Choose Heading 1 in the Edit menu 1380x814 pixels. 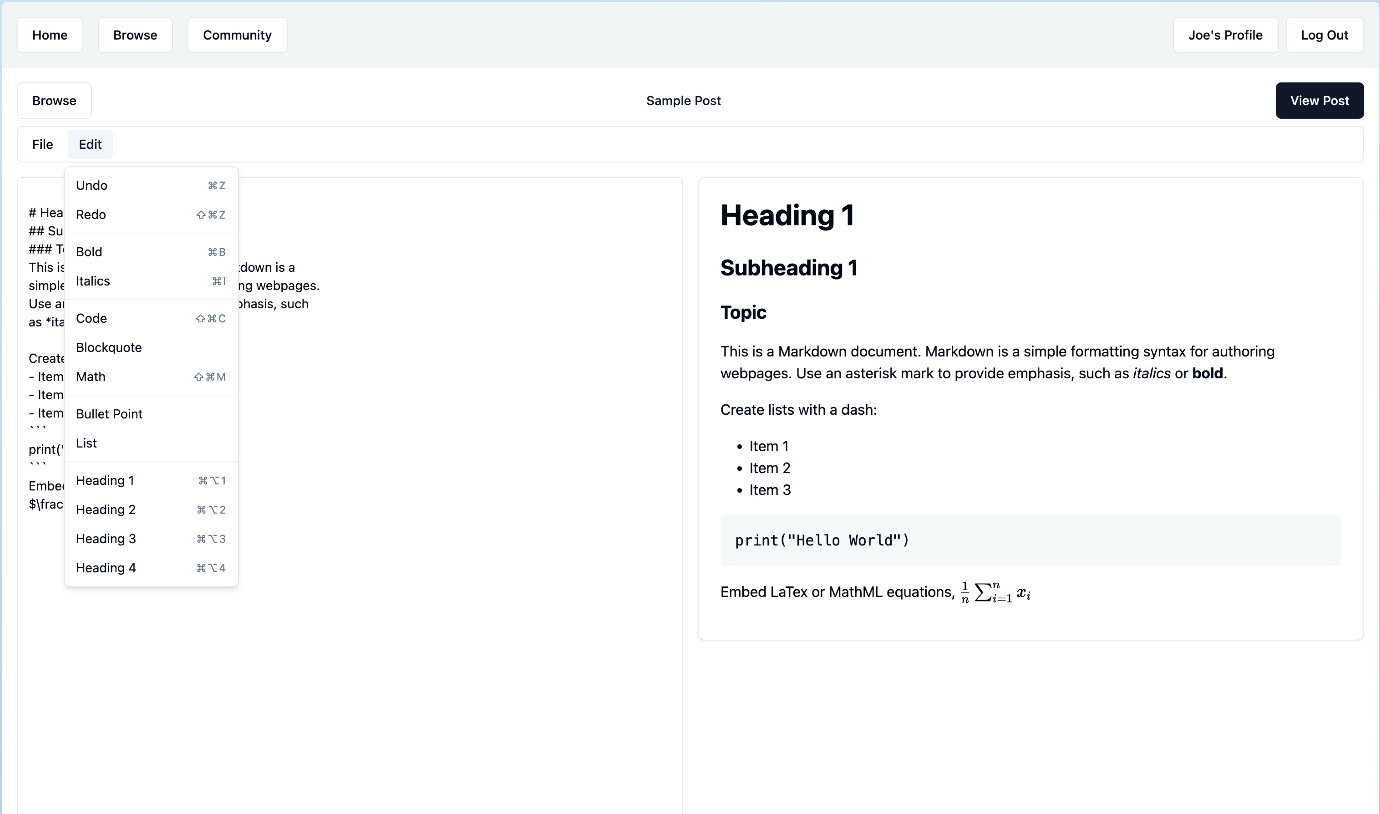point(151,481)
